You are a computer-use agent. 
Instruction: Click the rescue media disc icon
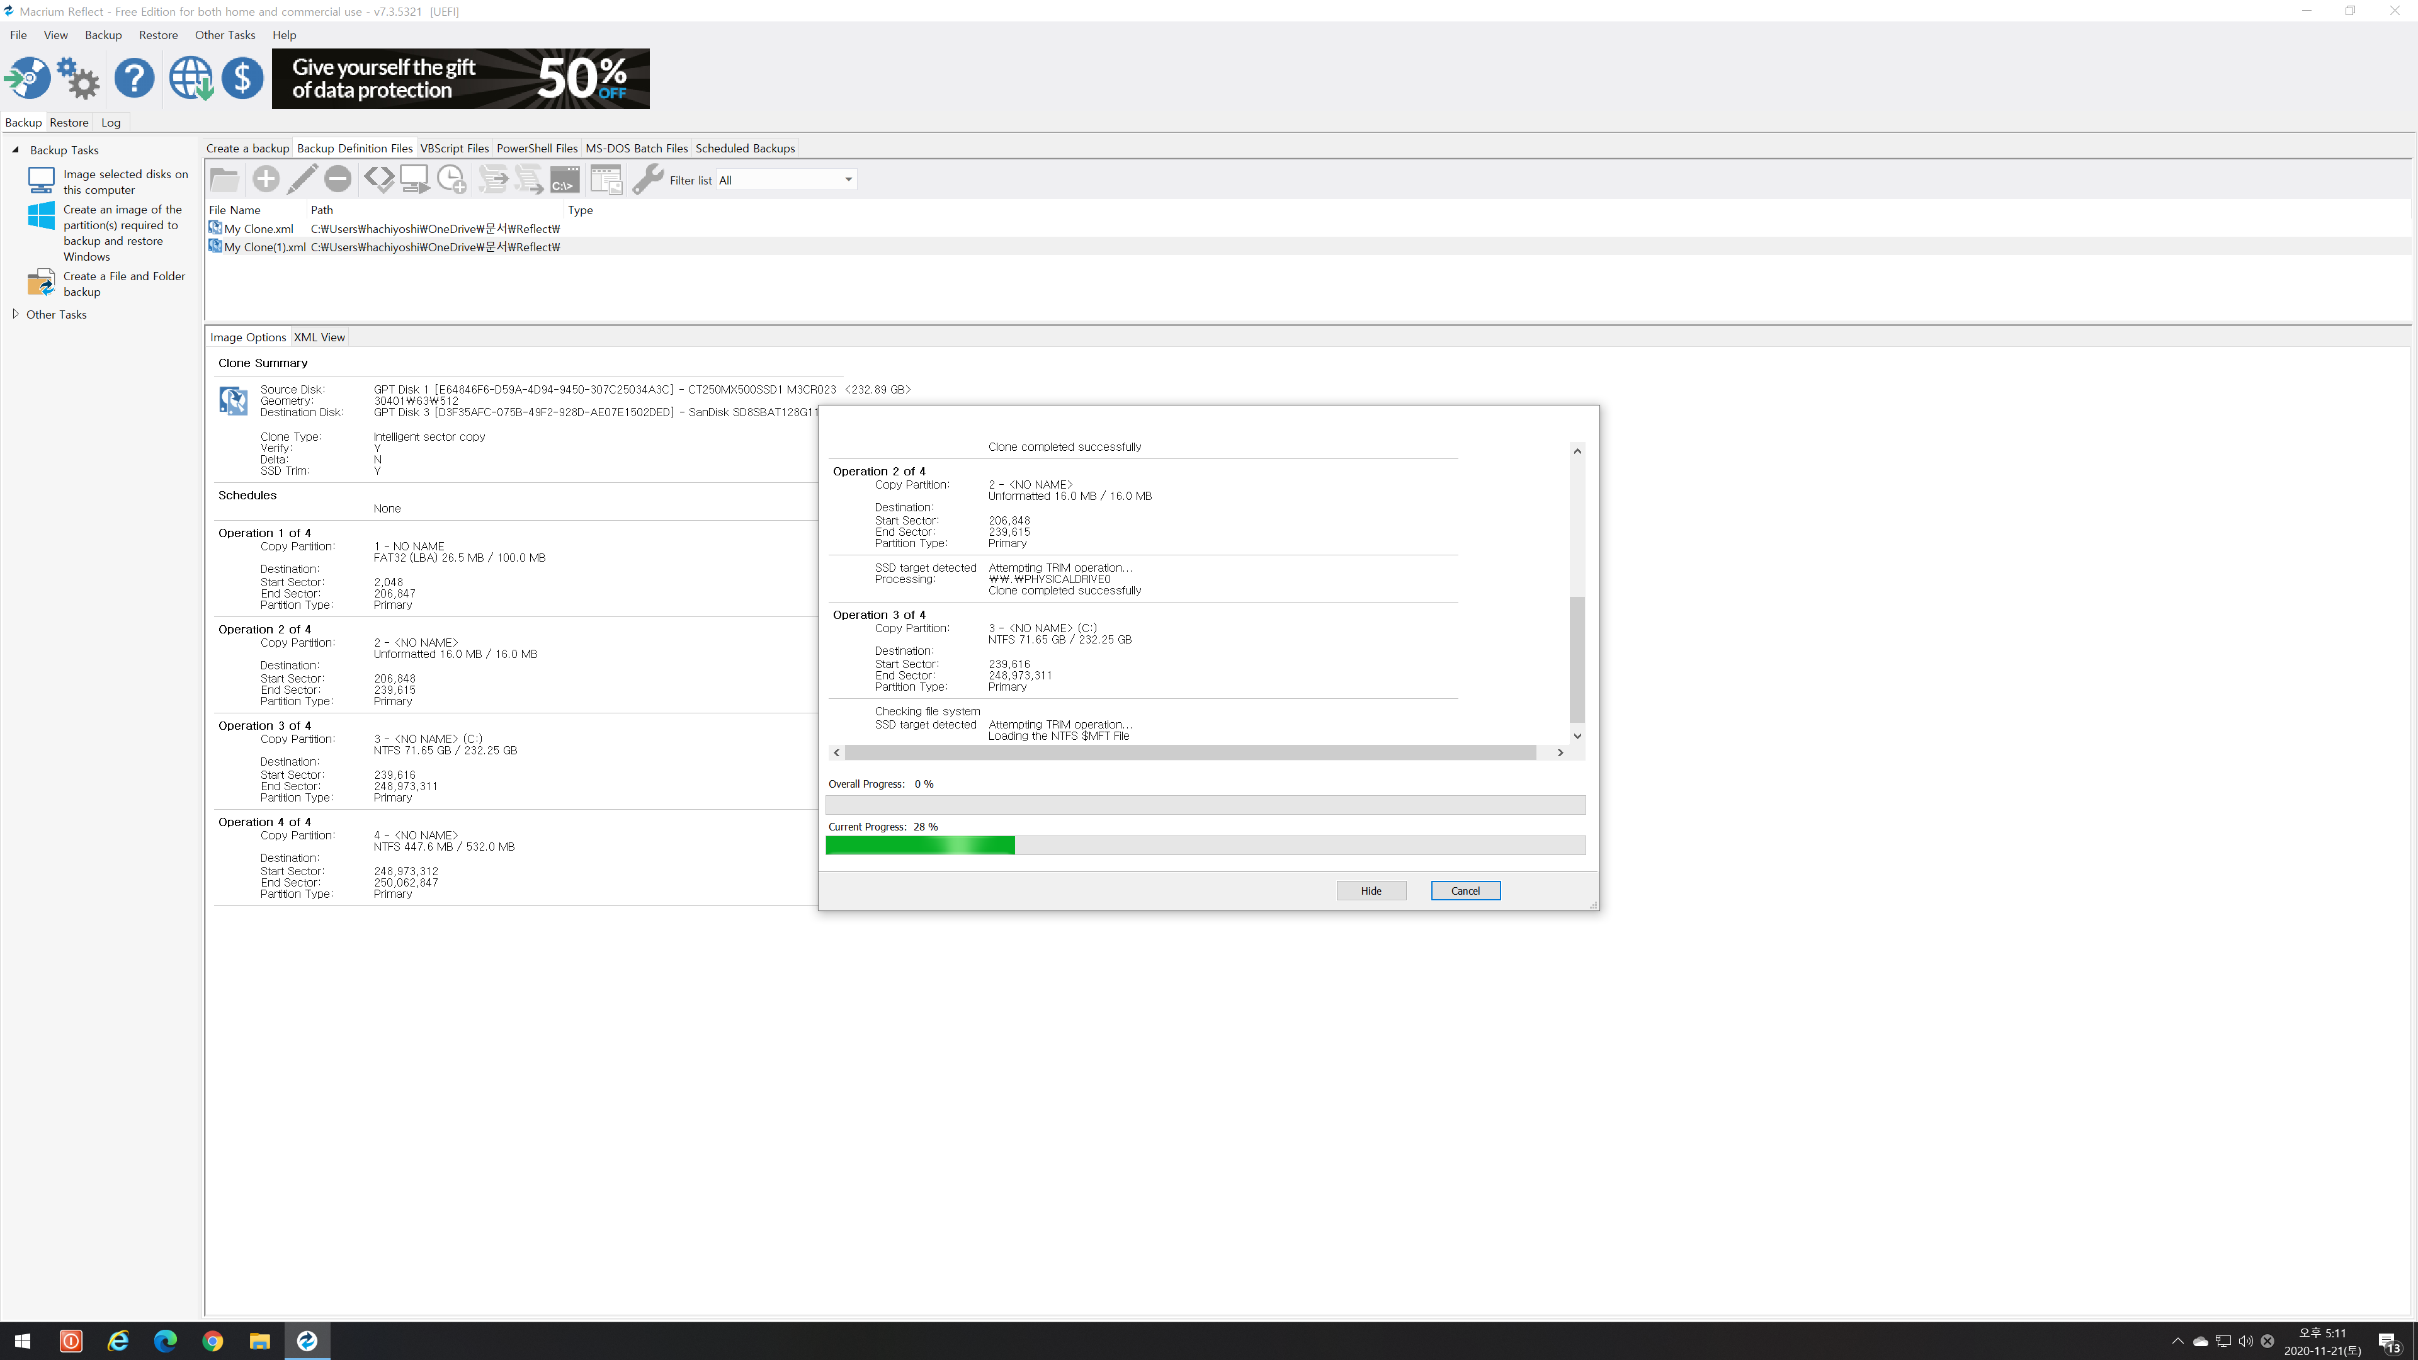[27, 78]
